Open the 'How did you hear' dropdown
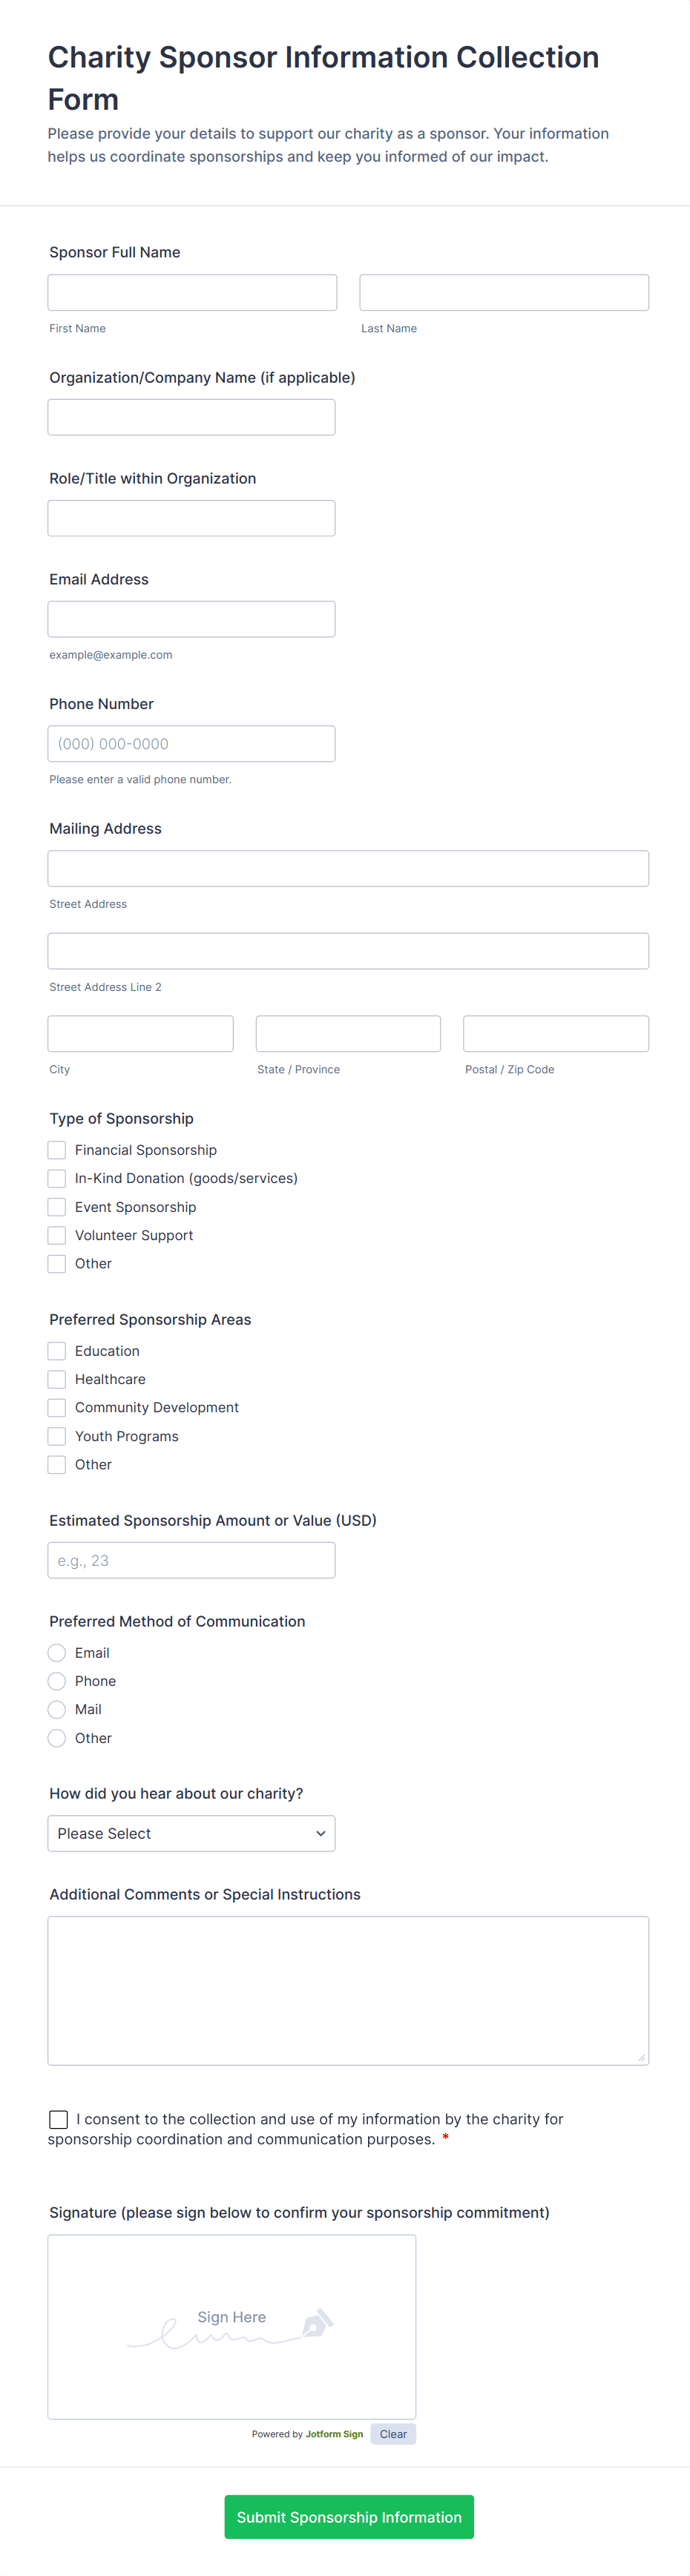The width and height of the screenshot is (690, 2576). click(x=191, y=1833)
